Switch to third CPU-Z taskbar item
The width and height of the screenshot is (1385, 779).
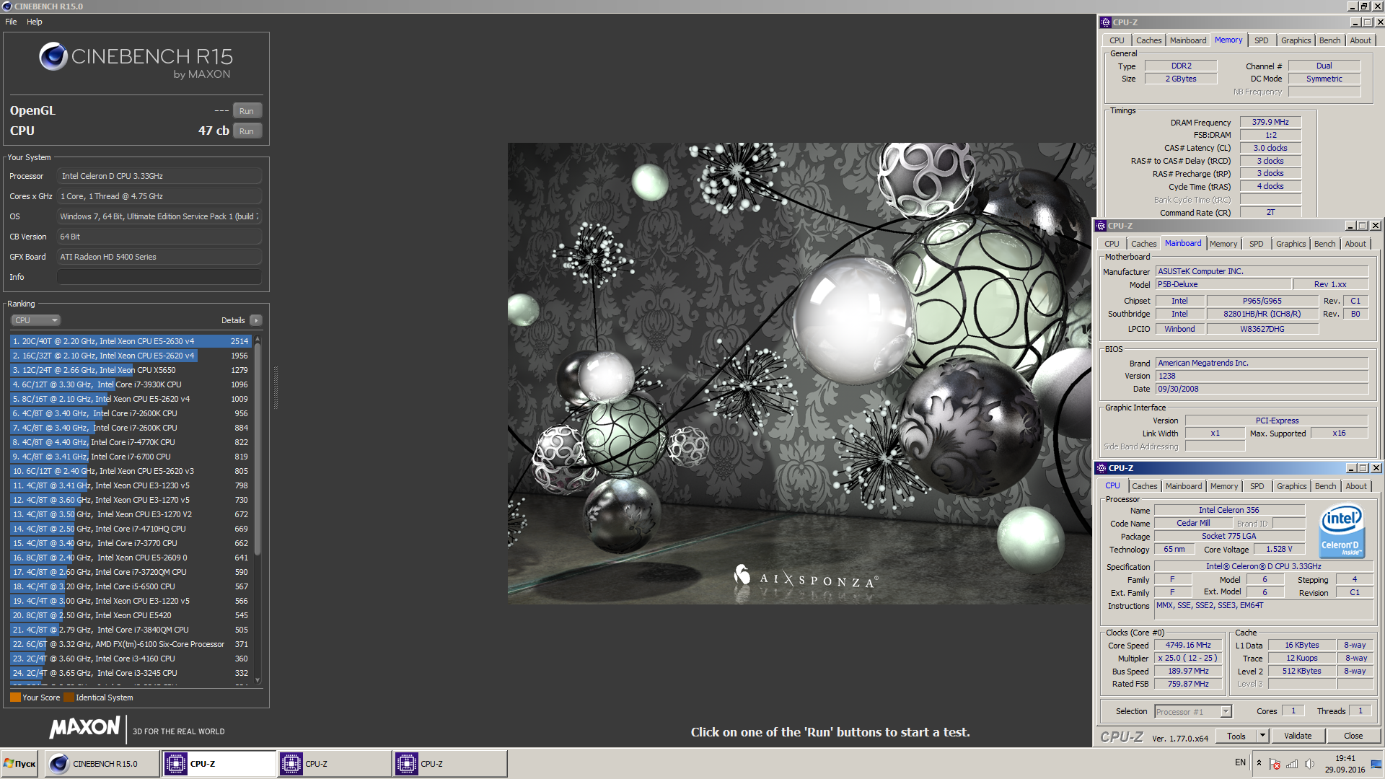point(450,764)
